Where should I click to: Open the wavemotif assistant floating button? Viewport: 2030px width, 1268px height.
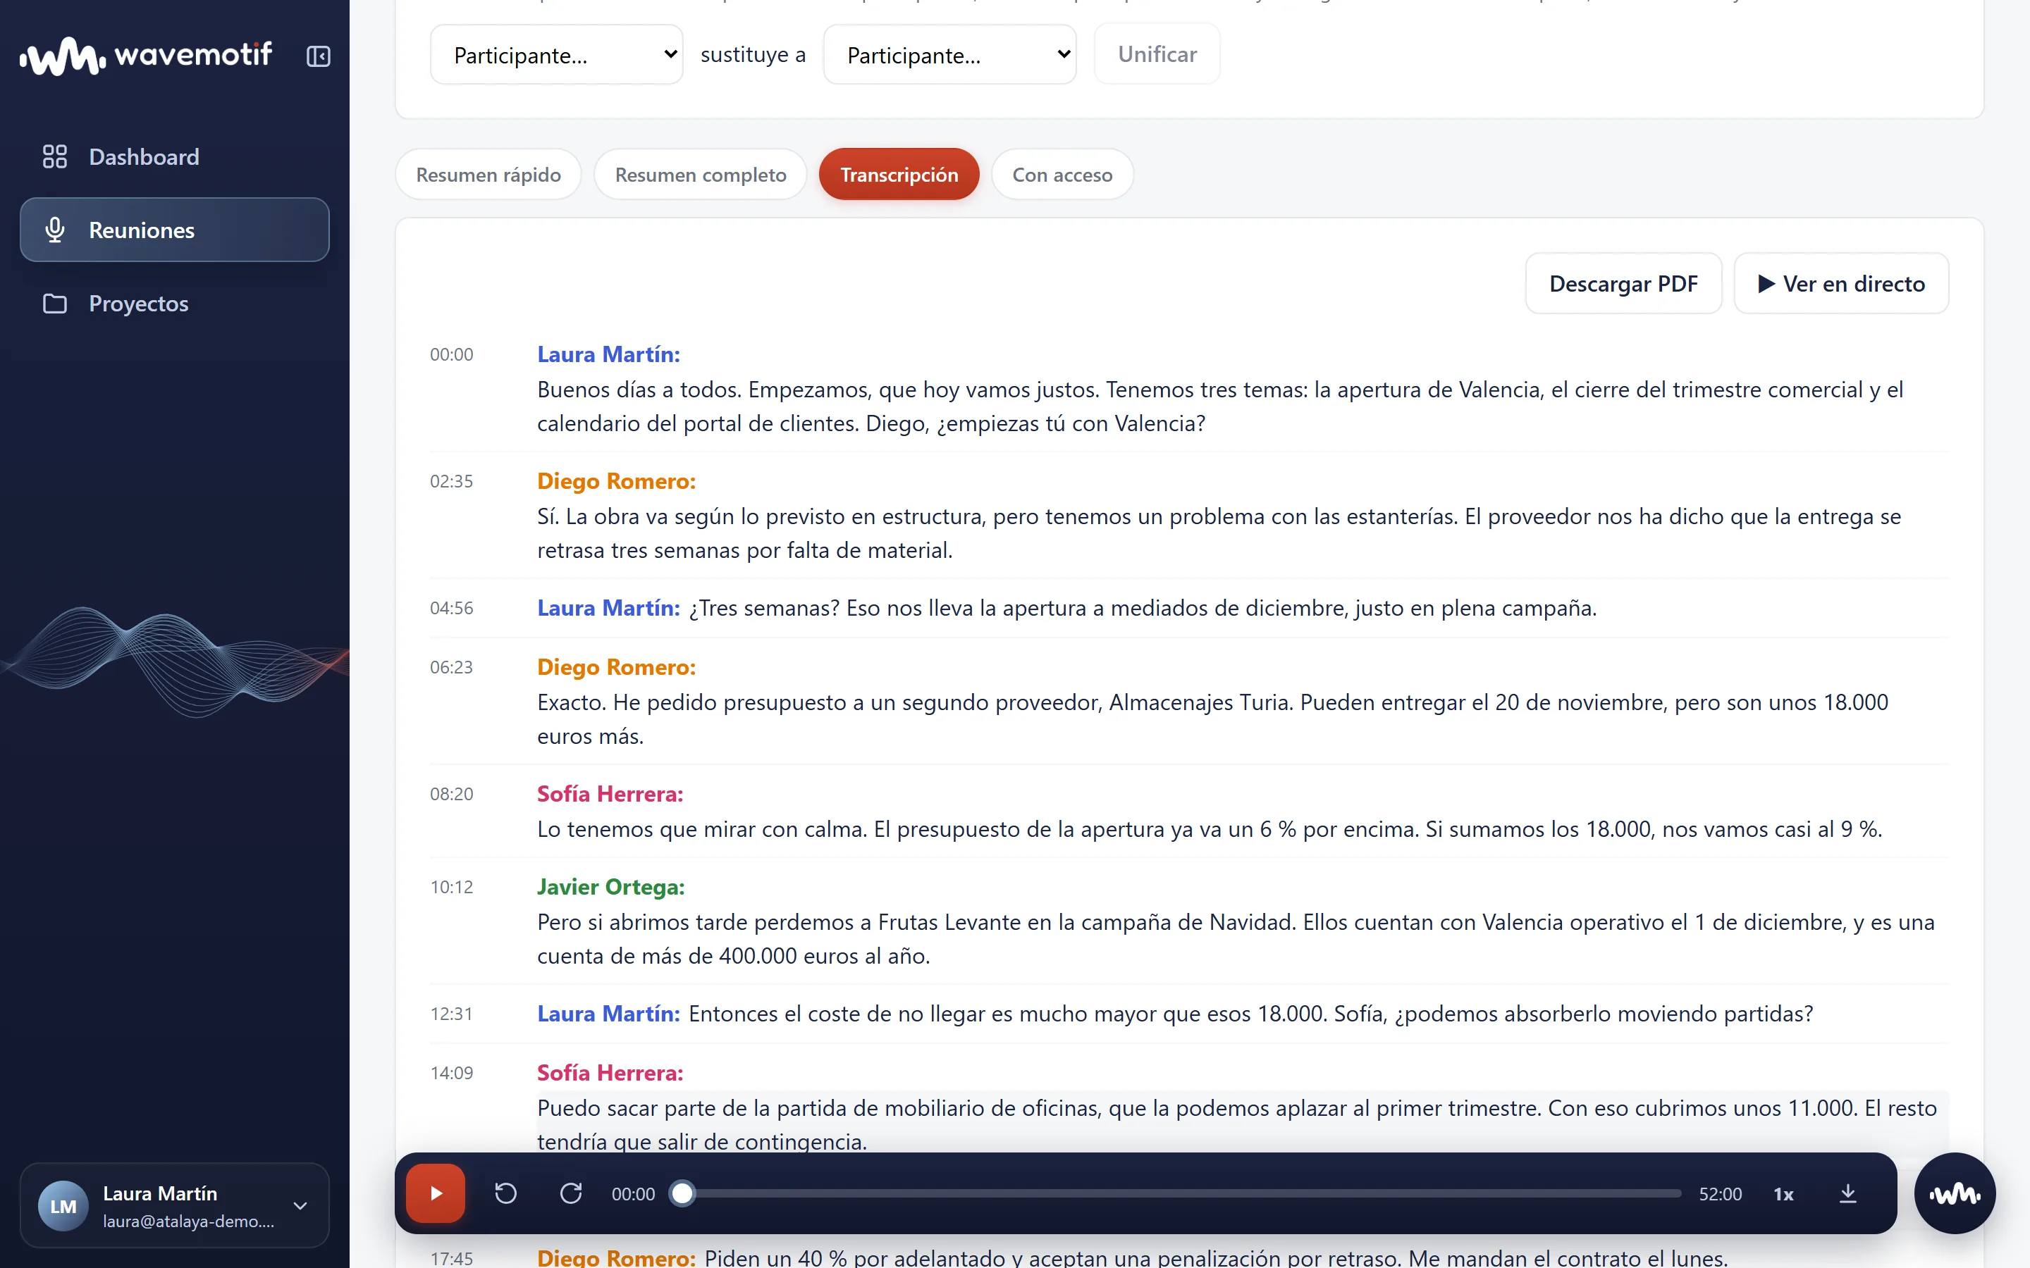(x=1955, y=1193)
